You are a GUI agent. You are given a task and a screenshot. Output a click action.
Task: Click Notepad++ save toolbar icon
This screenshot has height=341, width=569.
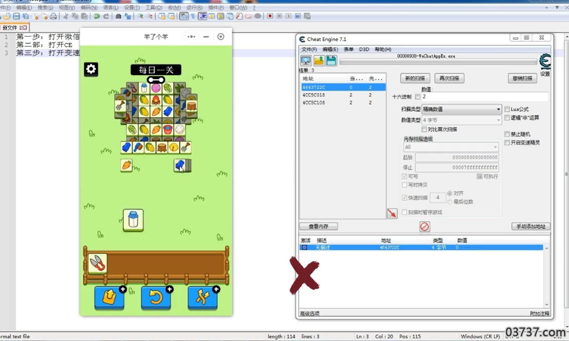[16, 16]
